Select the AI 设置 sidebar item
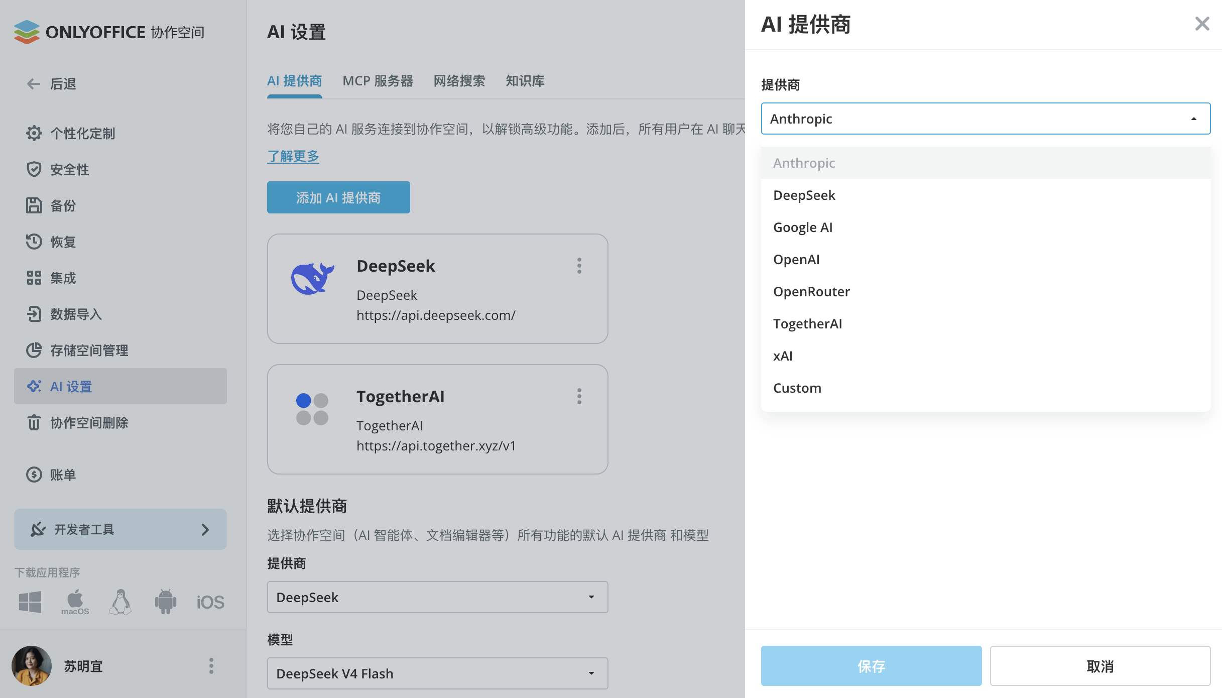 (x=120, y=386)
